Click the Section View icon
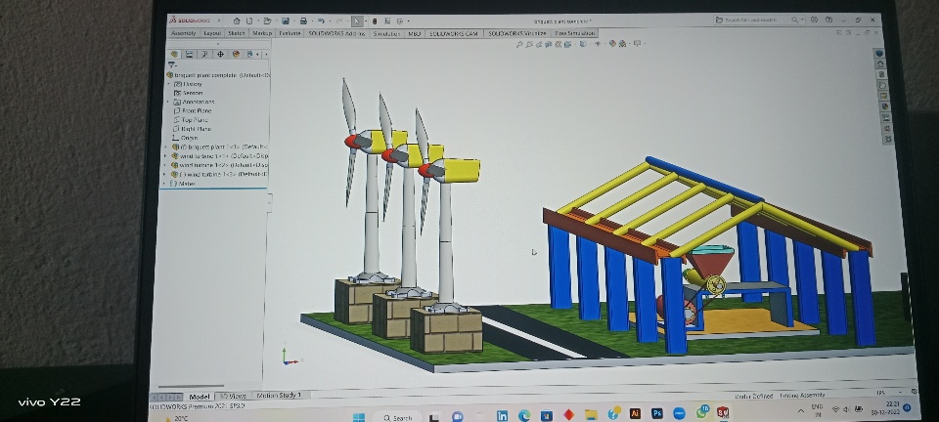 point(548,44)
